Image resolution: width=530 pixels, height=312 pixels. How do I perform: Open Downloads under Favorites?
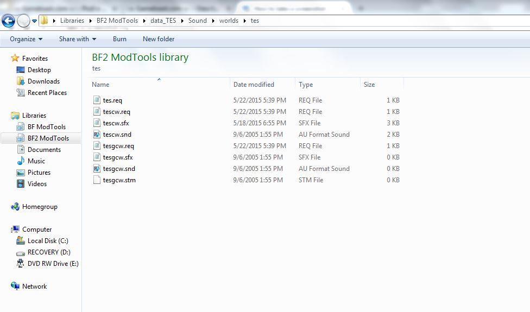point(43,81)
